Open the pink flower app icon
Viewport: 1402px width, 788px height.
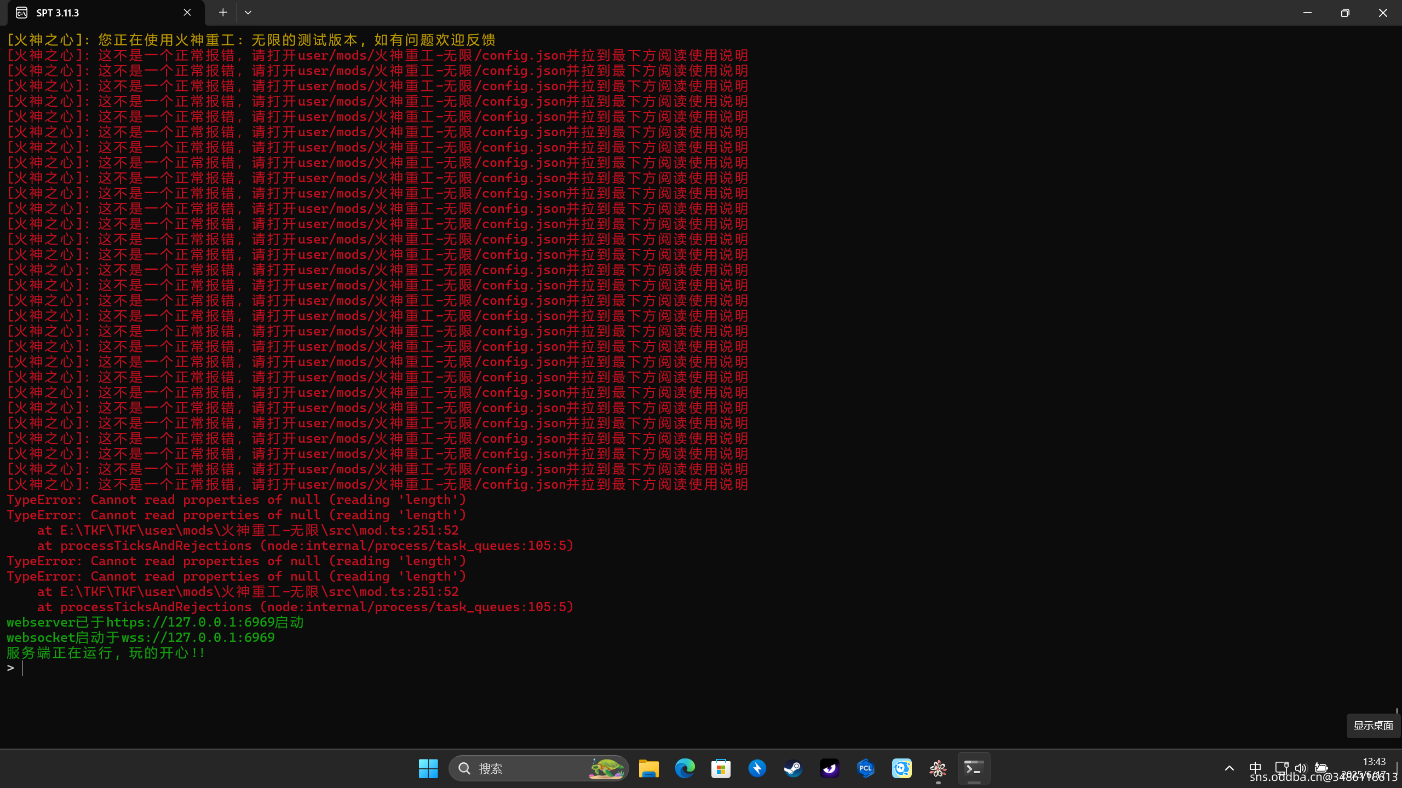pos(938,768)
